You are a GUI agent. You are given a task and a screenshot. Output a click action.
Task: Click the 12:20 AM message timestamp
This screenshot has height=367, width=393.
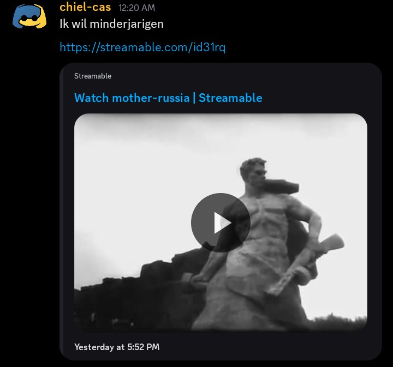pos(137,8)
